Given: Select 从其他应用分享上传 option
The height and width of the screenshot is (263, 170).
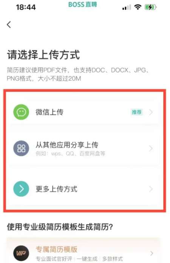Looking at the screenshot, I should [x=84, y=148].
